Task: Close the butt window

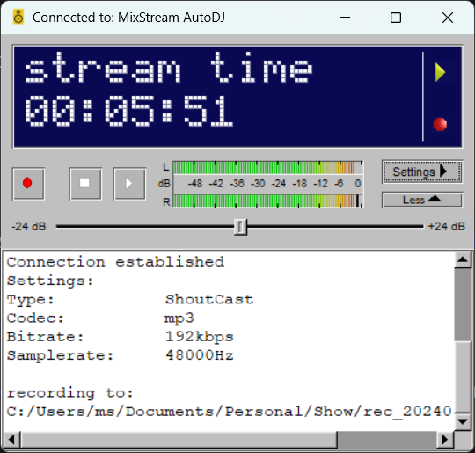Action: point(448,18)
